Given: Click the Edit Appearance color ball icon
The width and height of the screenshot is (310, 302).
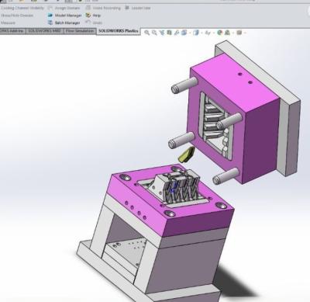Looking at the screenshot, I should tap(220, 33).
